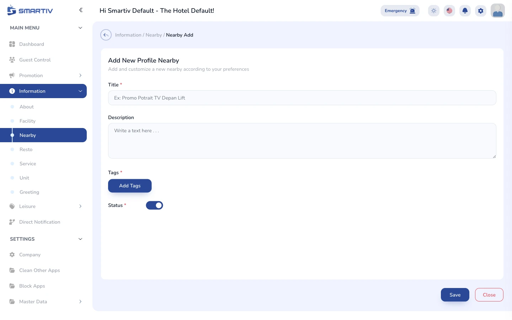Click the Close button
Screen dimensions: 512x320
pyautogui.click(x=489, y=295)
